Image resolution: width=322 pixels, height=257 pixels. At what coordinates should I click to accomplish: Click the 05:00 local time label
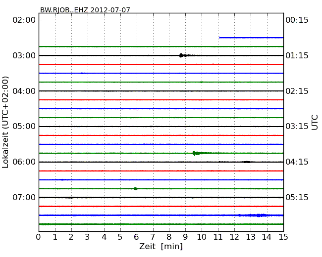point(24,127)
